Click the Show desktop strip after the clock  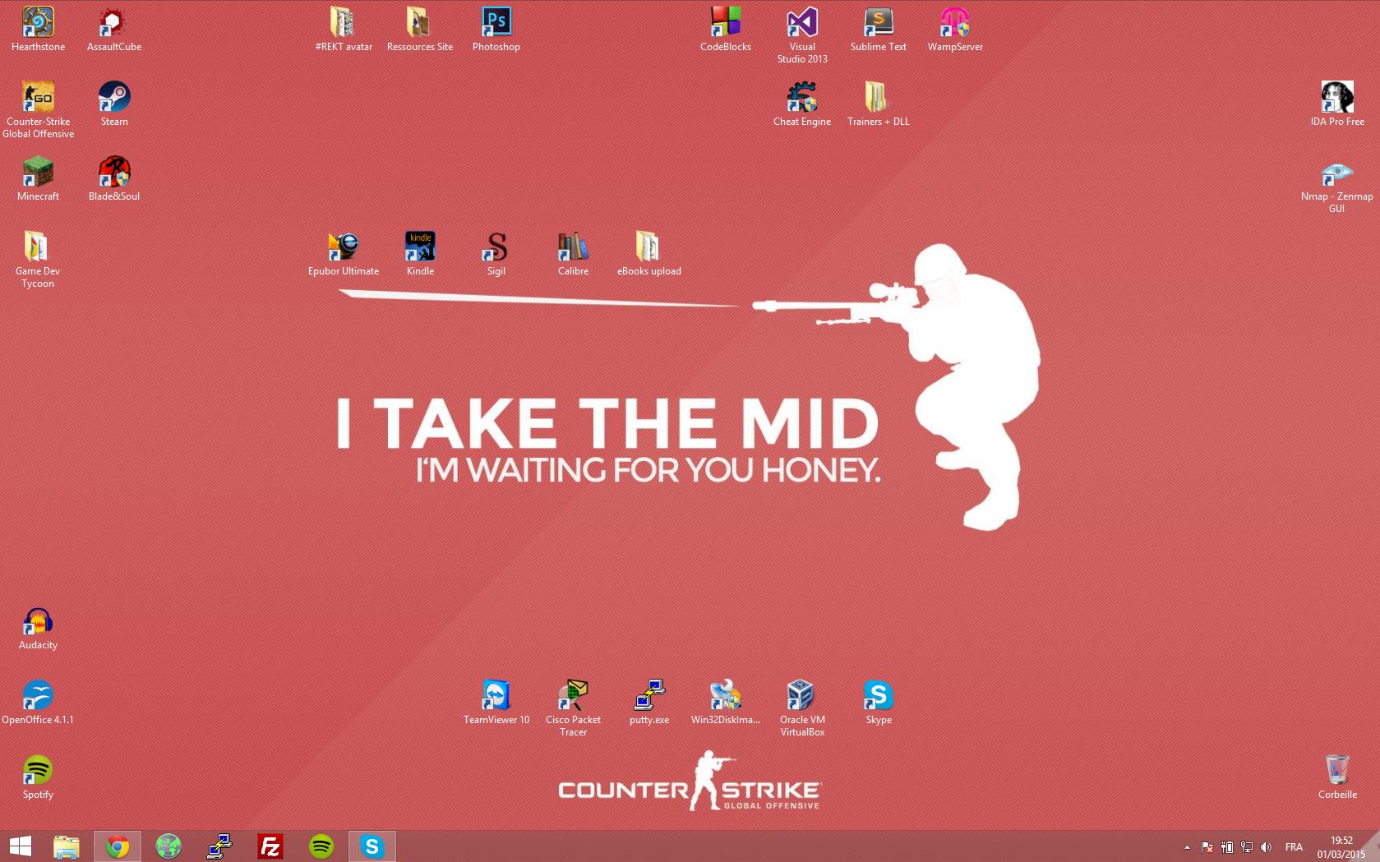pyautogui.click(x=1377, y=846)
